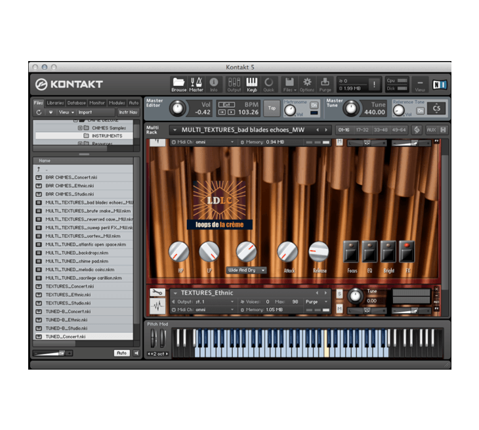This screenshot has width=479, height=430.
Task: Toggle the Keyb on-screen keyboard icon
Action: tap(252, 84)
